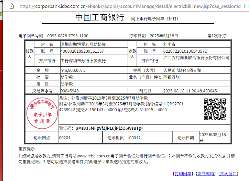Click the 打印回单 link
Viewport: 249px width, 181px height.
pos(183,174)
